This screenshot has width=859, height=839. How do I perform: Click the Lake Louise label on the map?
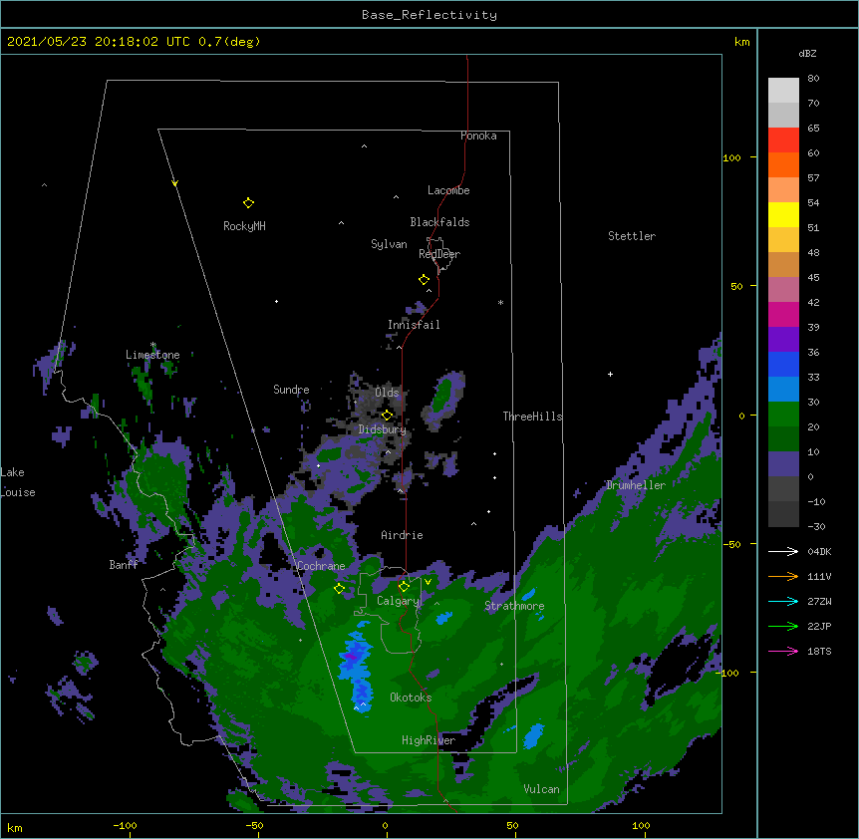[18, 482]
